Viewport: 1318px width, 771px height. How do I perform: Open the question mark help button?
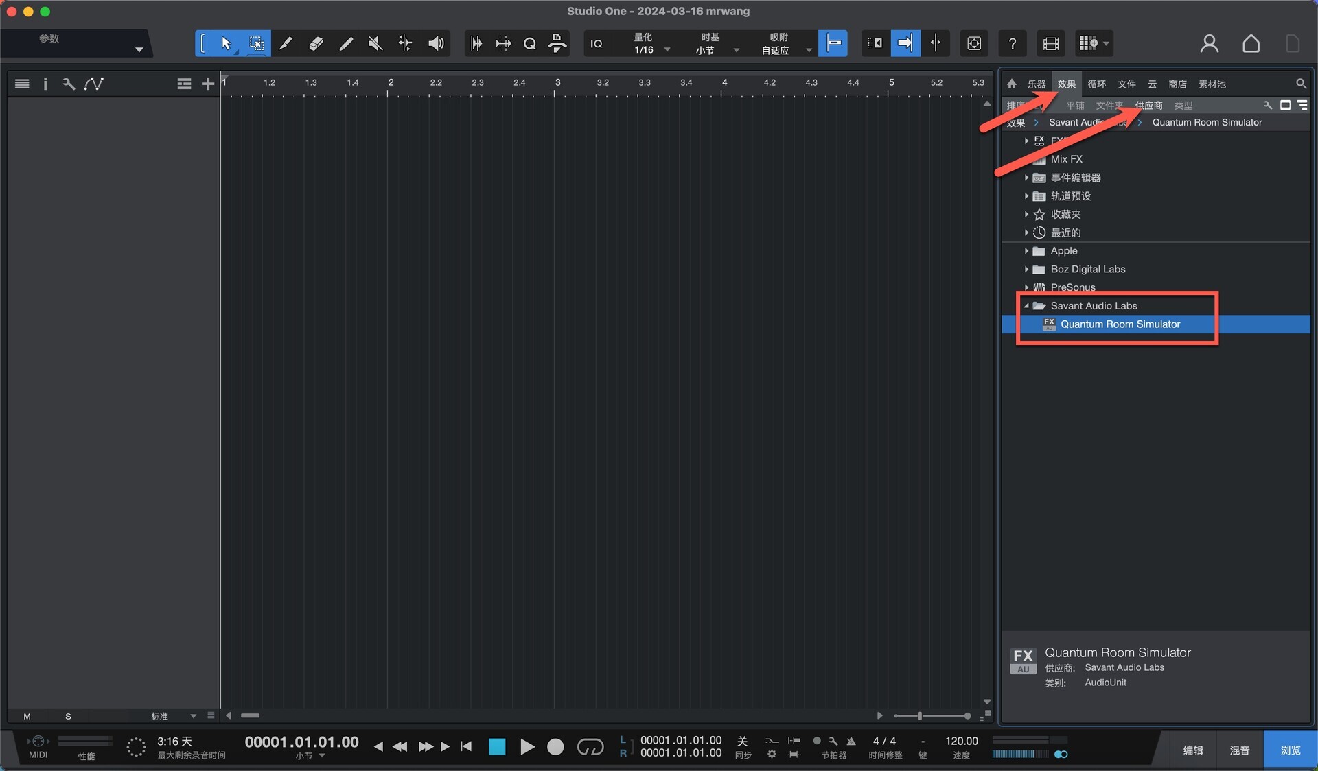pyautogui.click(x=1013, y=44)
